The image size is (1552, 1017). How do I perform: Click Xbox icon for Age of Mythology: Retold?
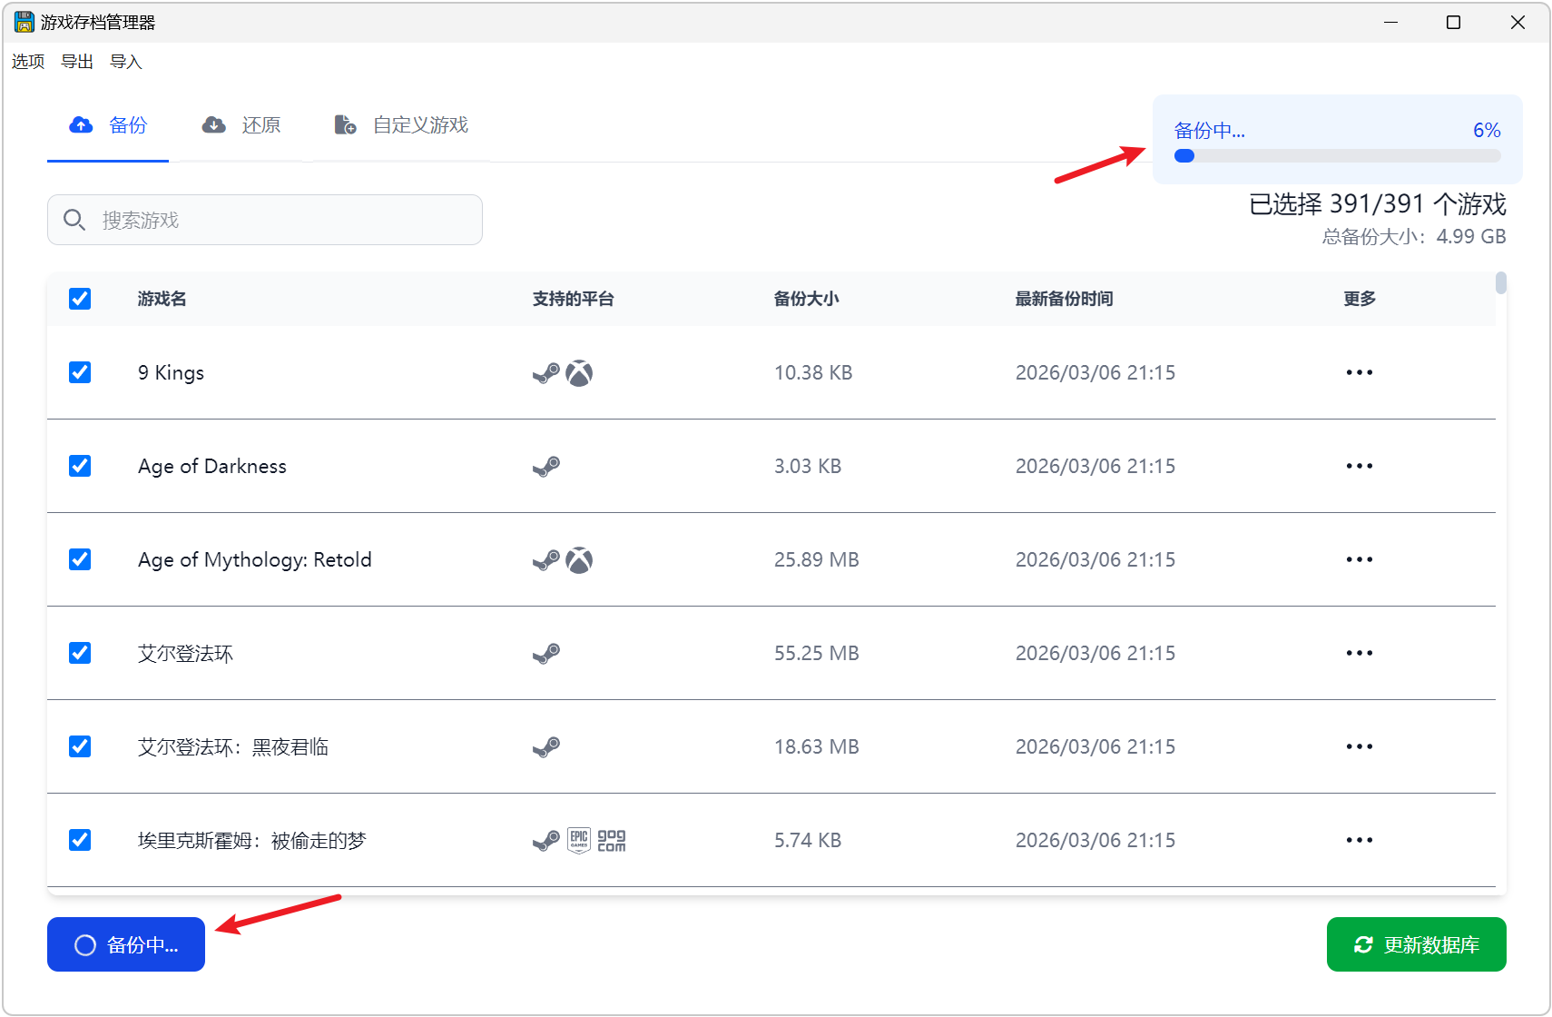click(579, 560)
